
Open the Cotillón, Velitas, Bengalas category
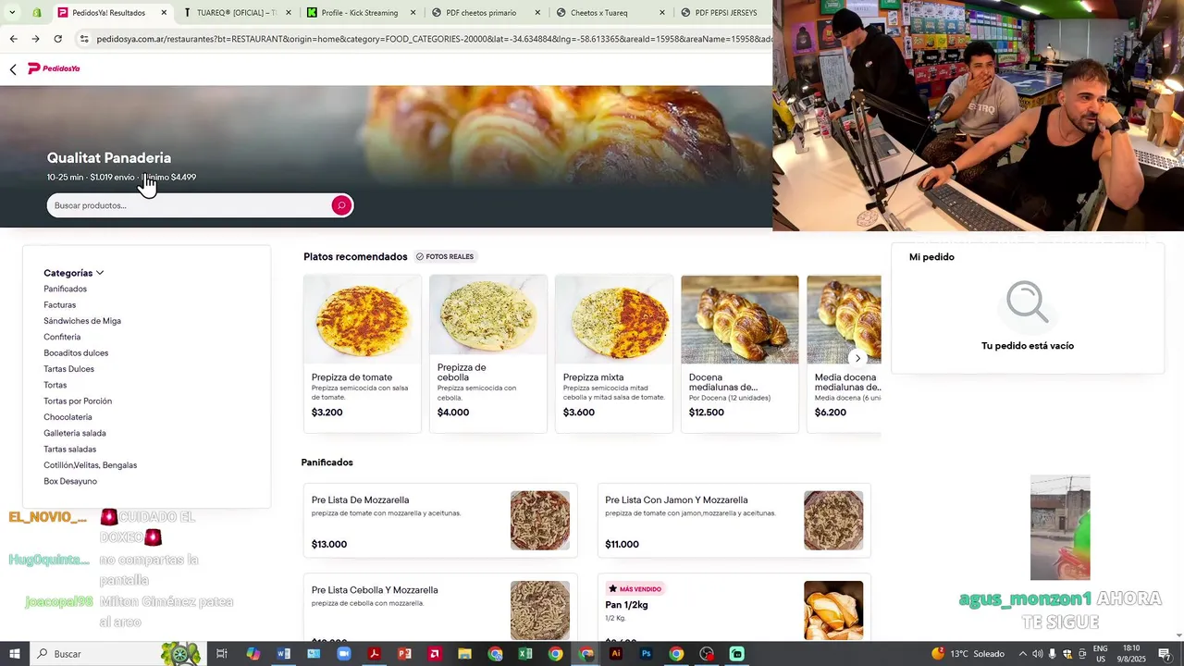point(90,465)
